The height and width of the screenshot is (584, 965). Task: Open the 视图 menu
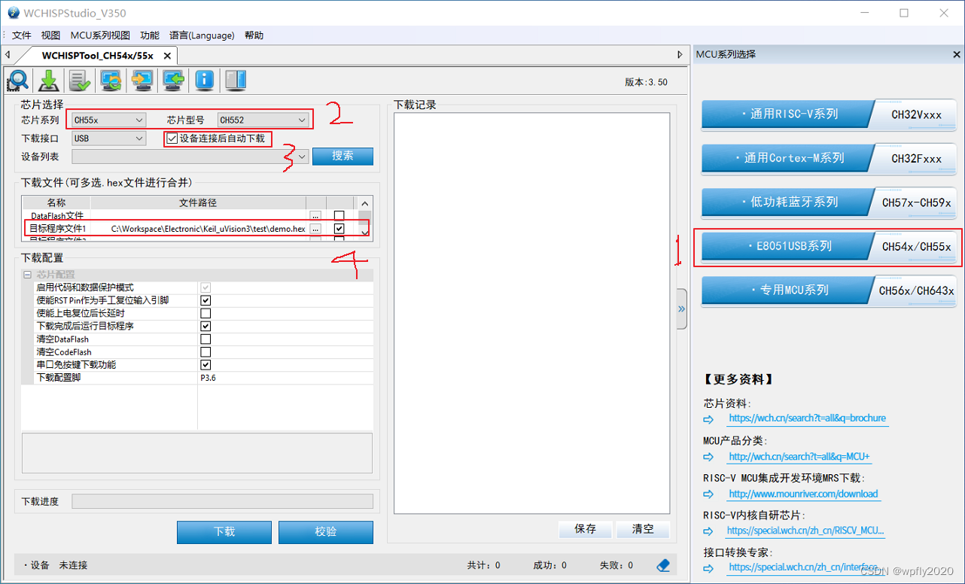pyautogui.click(x=50, y=35)
